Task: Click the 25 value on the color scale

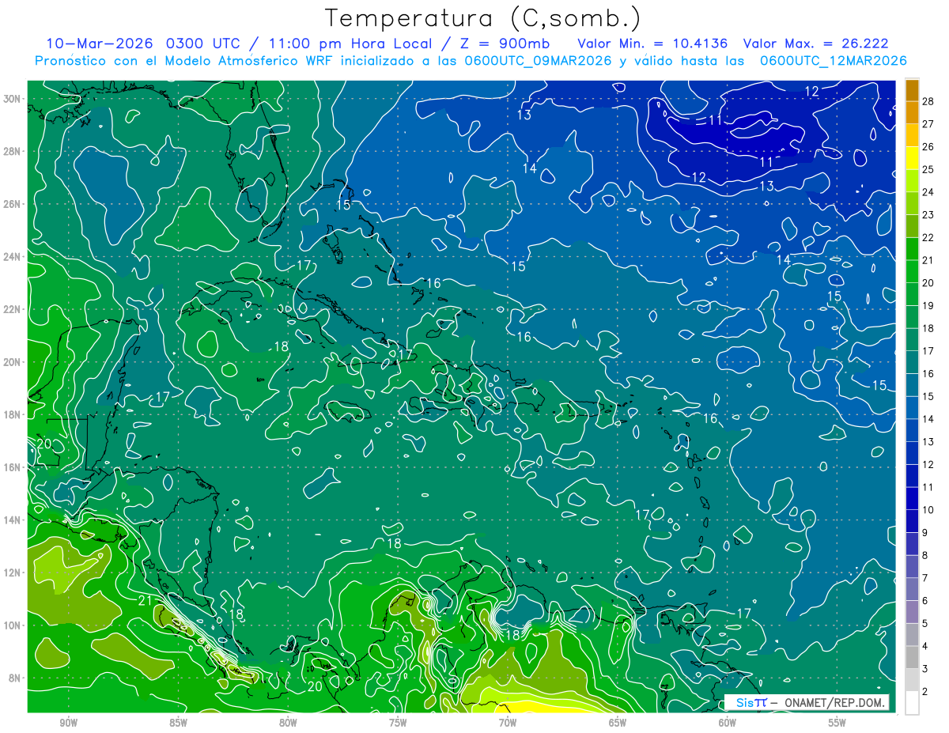Action: 928,169
